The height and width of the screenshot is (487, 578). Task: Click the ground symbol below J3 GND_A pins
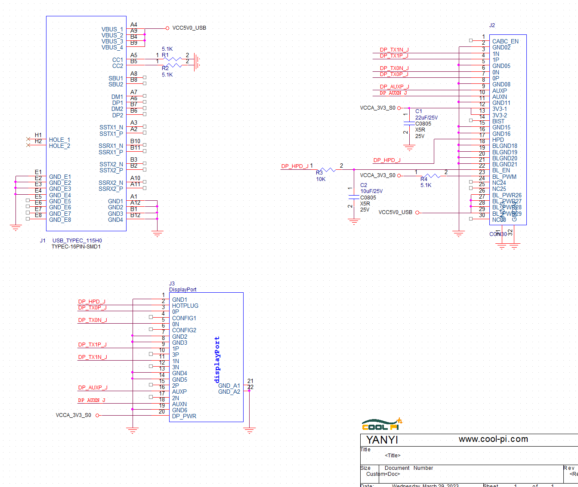pos(249,431)
